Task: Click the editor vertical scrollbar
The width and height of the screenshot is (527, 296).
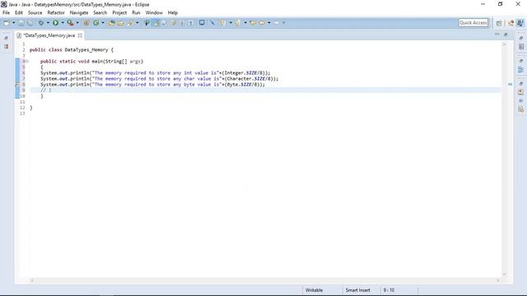Action: click(504, 159)
